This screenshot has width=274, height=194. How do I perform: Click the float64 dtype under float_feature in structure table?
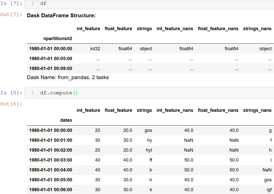[125, 49]
